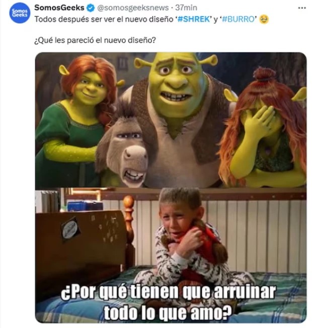Open the @somosgeeksnews handle link
312x328 pixels.
pos(133,8)
